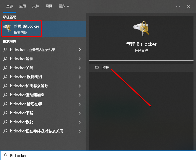Viewport: 196px width, 160px height.
Task: Open the 管理 BitLocker best match result
Action: [43, 29]
